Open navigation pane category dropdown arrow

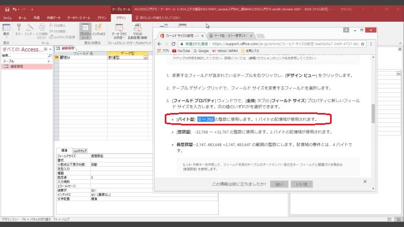[x=46, y=49]
